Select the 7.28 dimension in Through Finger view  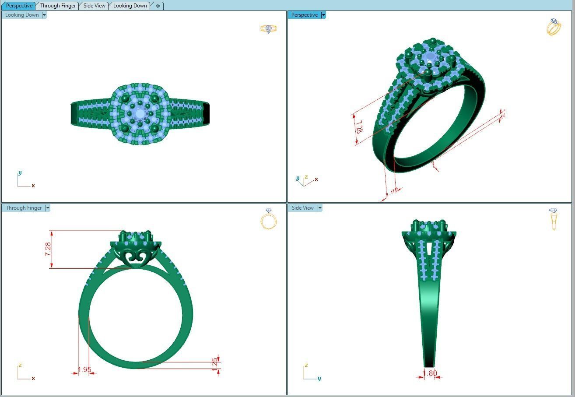pos(48,249)
